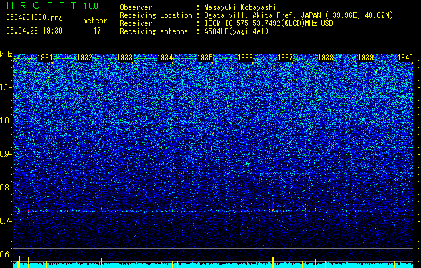This screenshot has width=421, height=268.
Task: Click the 1932 time marker
Action: [x=85, y=58]
